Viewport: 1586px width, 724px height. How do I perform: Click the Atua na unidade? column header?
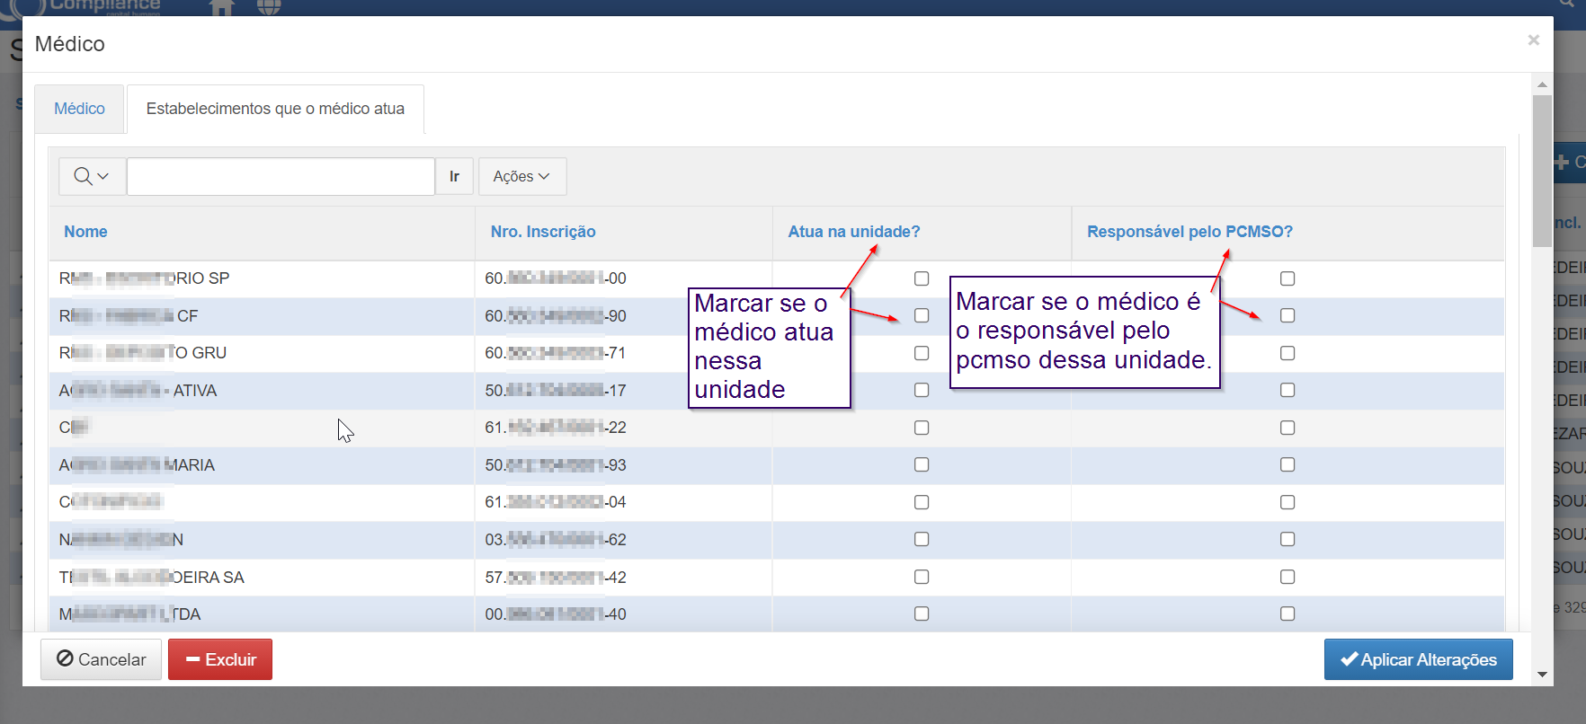(x=854, y=232)
